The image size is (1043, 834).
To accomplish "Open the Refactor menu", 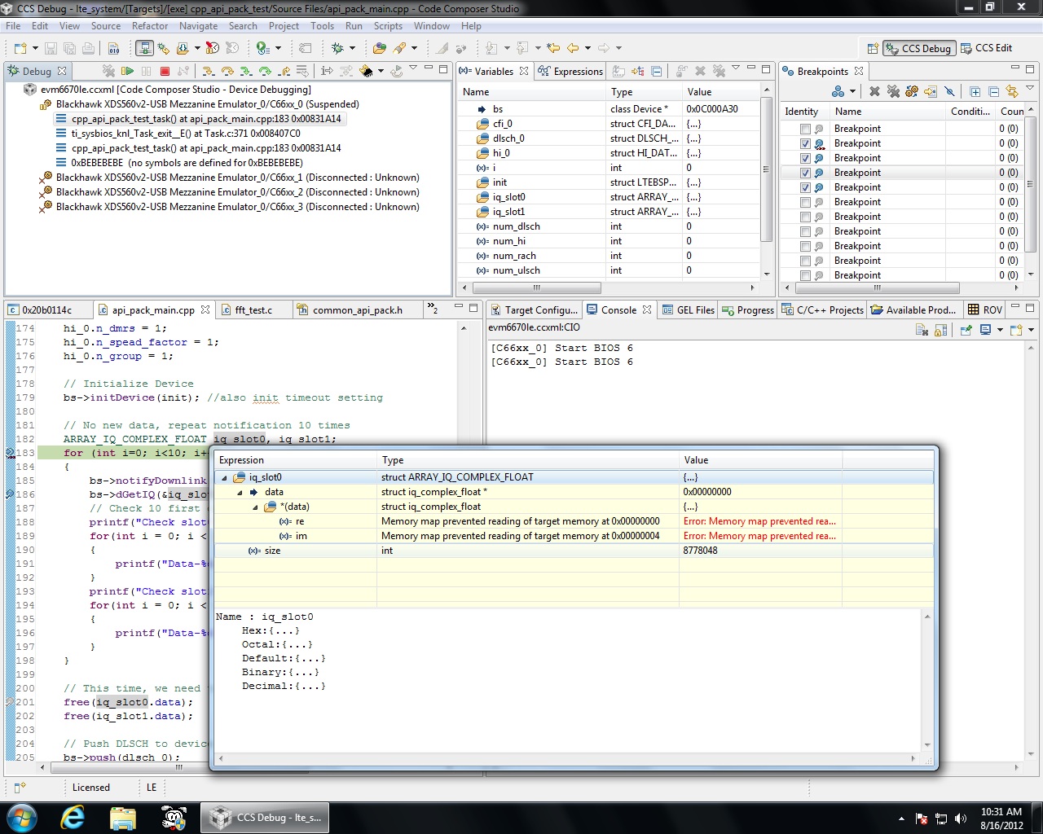I will coord(150,26).
